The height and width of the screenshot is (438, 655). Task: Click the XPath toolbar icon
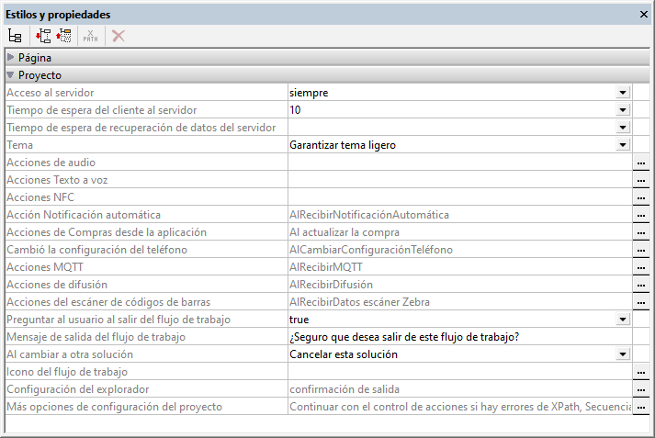click(x=90, y=36)
